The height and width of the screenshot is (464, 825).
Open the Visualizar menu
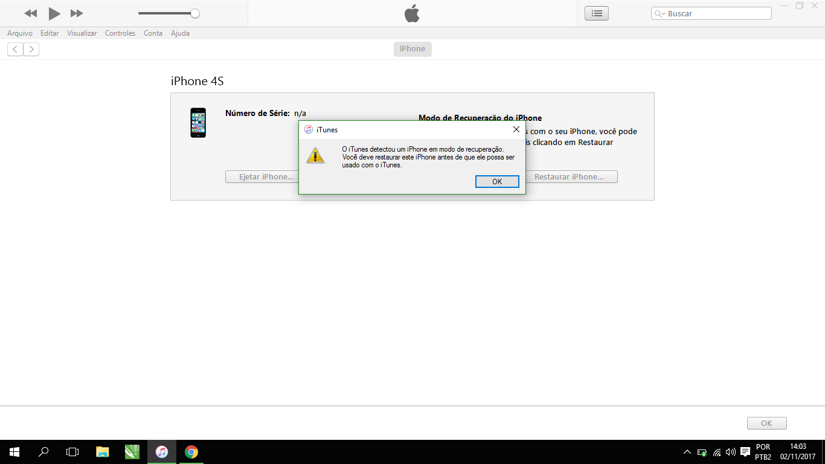pyautogui.click(x=82, y=33)
